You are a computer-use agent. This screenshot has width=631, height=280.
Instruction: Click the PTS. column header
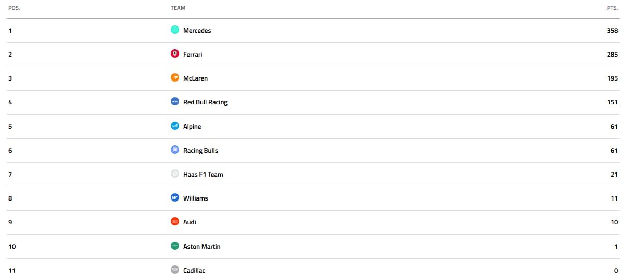(x=612, y=8)
